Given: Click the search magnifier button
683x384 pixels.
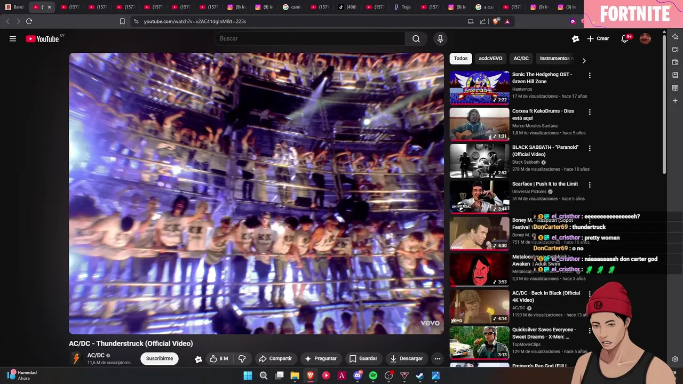Looking at the screenshot, I should pos(416,38).
